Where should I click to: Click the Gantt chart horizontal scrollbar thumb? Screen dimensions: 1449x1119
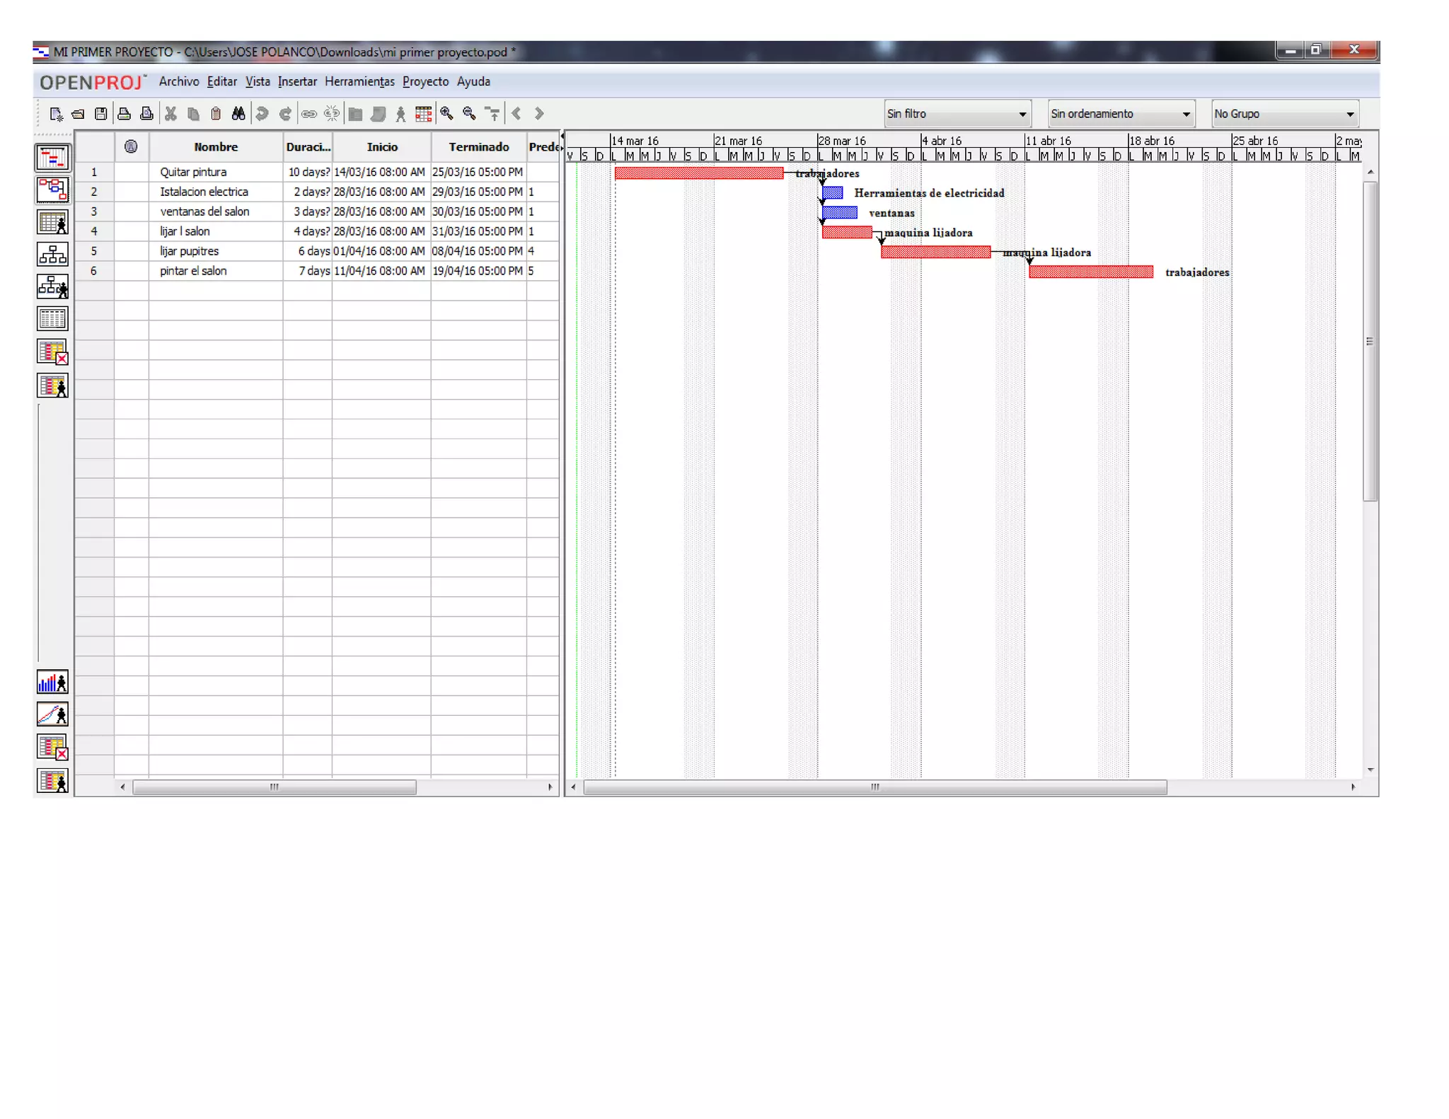[874, 787]
